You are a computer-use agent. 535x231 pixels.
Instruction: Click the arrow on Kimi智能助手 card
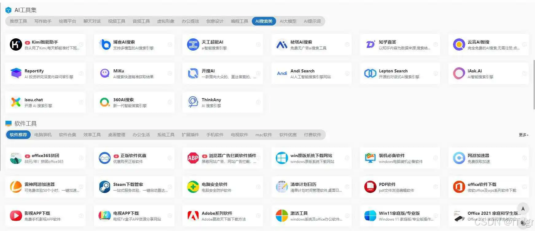click(81, 44)
